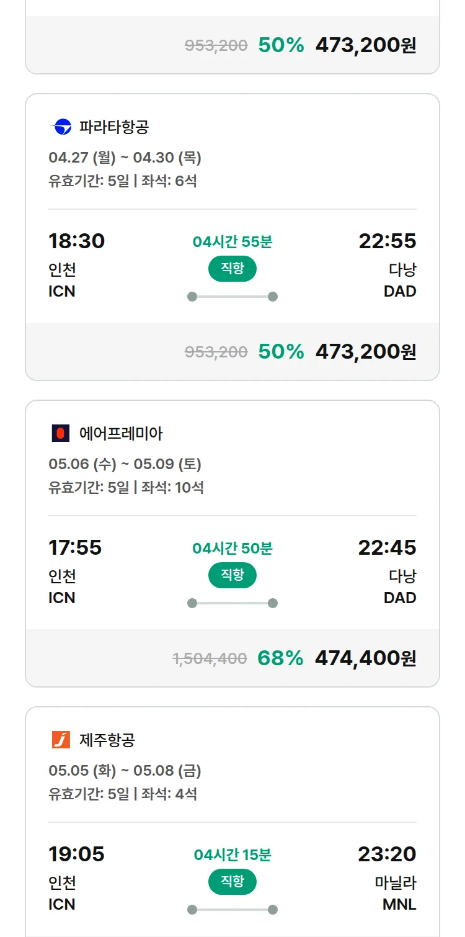Click 직항 badge on the 19:05 flight
Viewport: 465px width, 937px height.
pos(232,882)
